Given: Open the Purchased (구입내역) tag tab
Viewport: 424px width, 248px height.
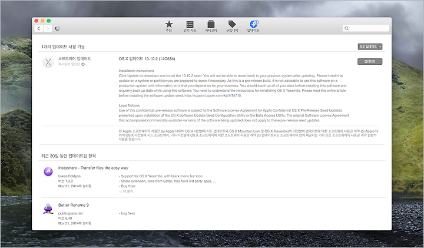Looking at the screenshot, I should tap(232, 26).
